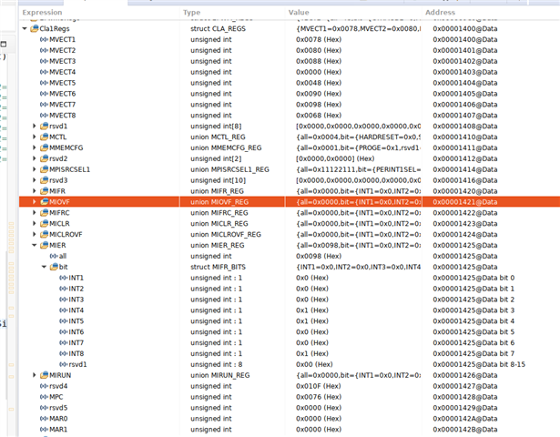Select the MVECT2 row
560x437 pixels.
click(290, 50)
